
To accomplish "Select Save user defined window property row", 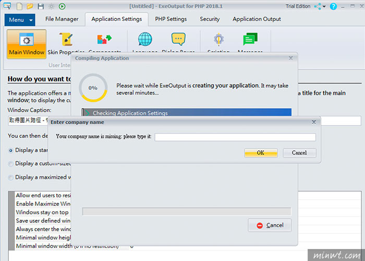I will pos(43,220).
